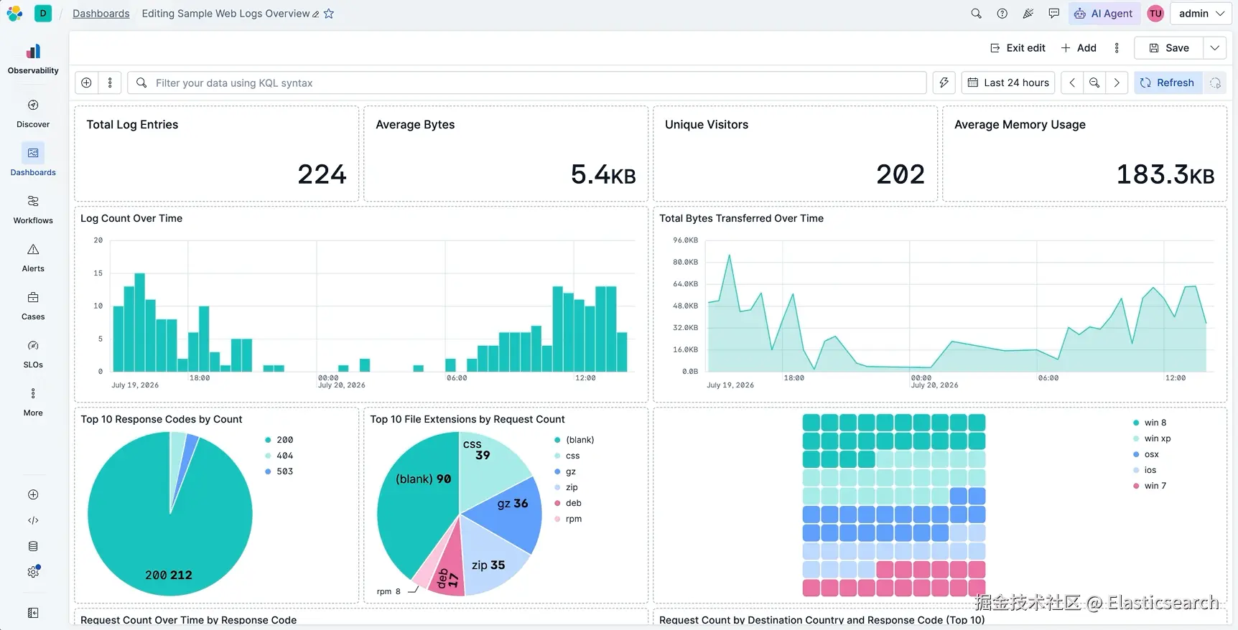Click the search magnifier in the header
The image size is (1238, 630).
point(976,14)
